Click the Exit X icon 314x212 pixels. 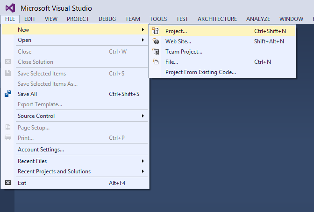8,183
